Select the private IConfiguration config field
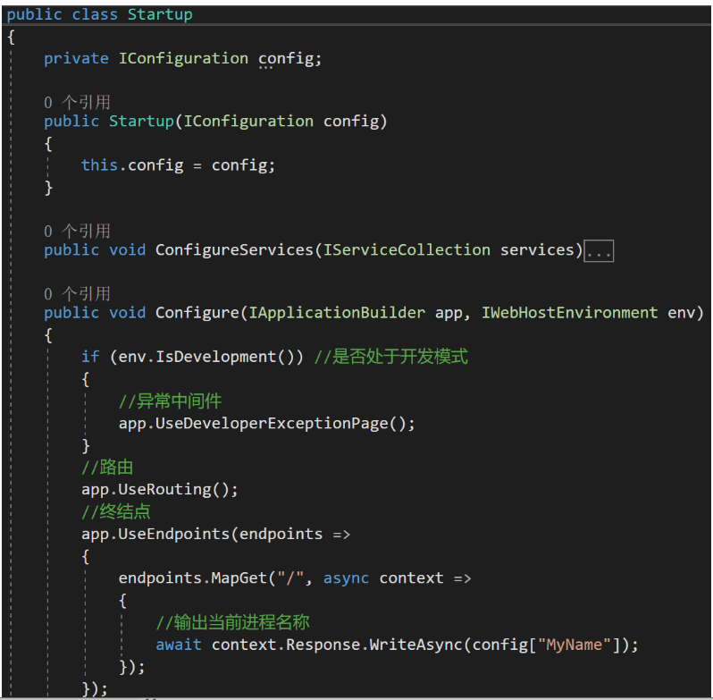 [183, 59]
